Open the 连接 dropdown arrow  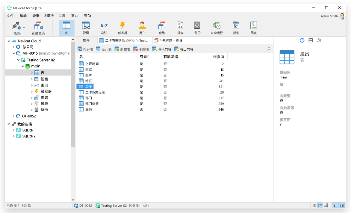coord(24,28)
